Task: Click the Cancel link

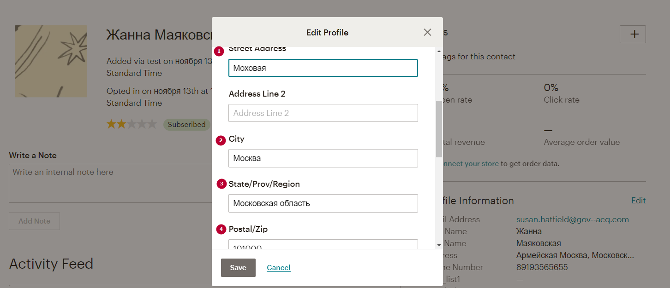Action: pyautogui.click(x=279, y=268)
